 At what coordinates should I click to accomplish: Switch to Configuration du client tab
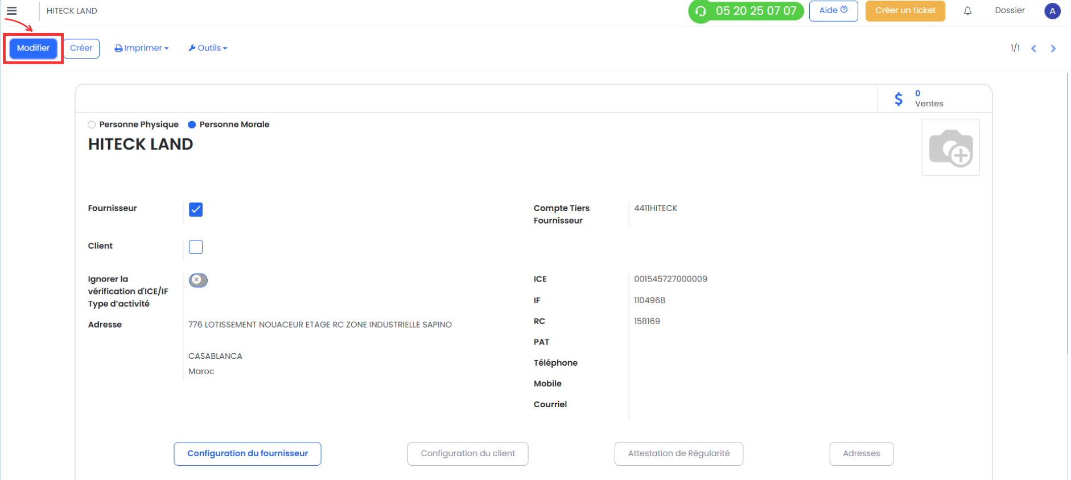click(468, 454)
